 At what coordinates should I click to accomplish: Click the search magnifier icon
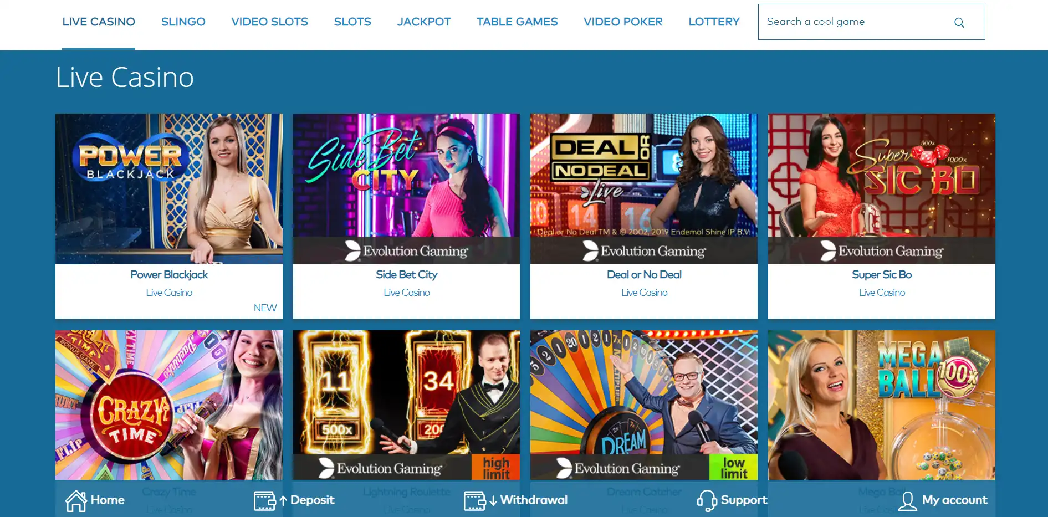click(x=959, y=23)
